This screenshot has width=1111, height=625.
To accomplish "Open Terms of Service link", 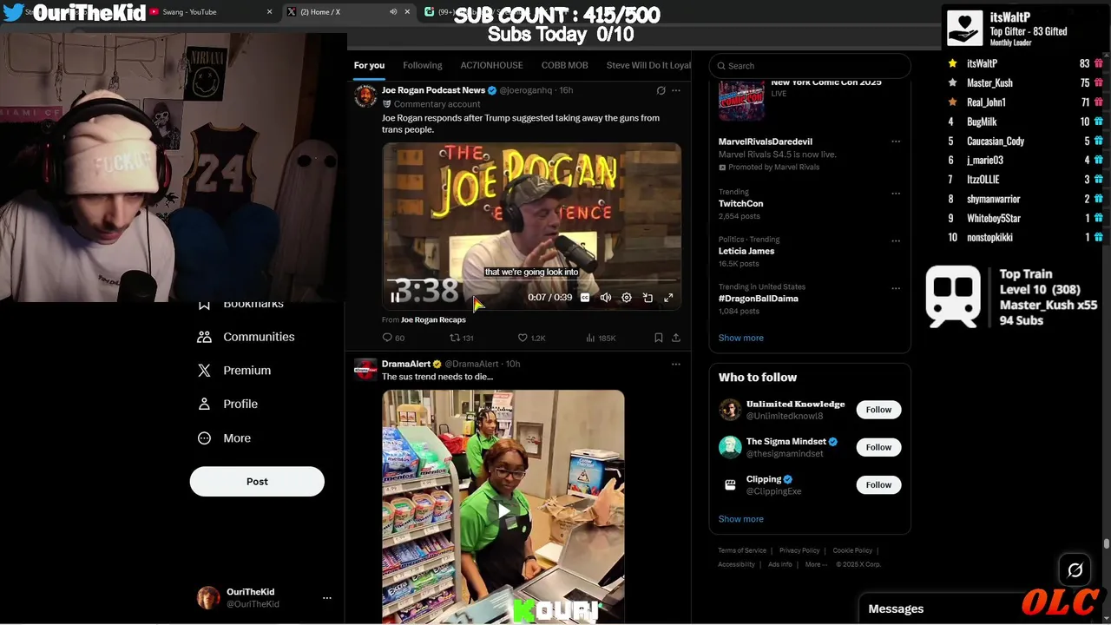I will (742, 550).
